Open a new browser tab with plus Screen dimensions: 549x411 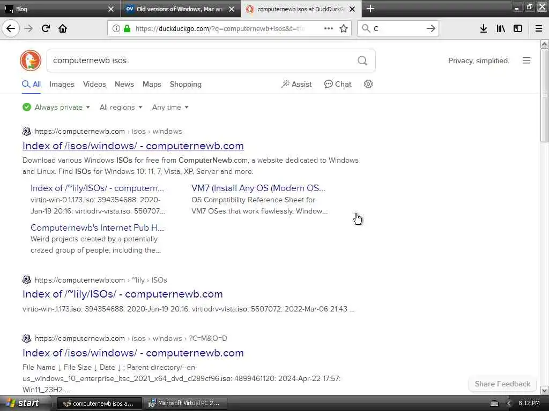[370, 9]
